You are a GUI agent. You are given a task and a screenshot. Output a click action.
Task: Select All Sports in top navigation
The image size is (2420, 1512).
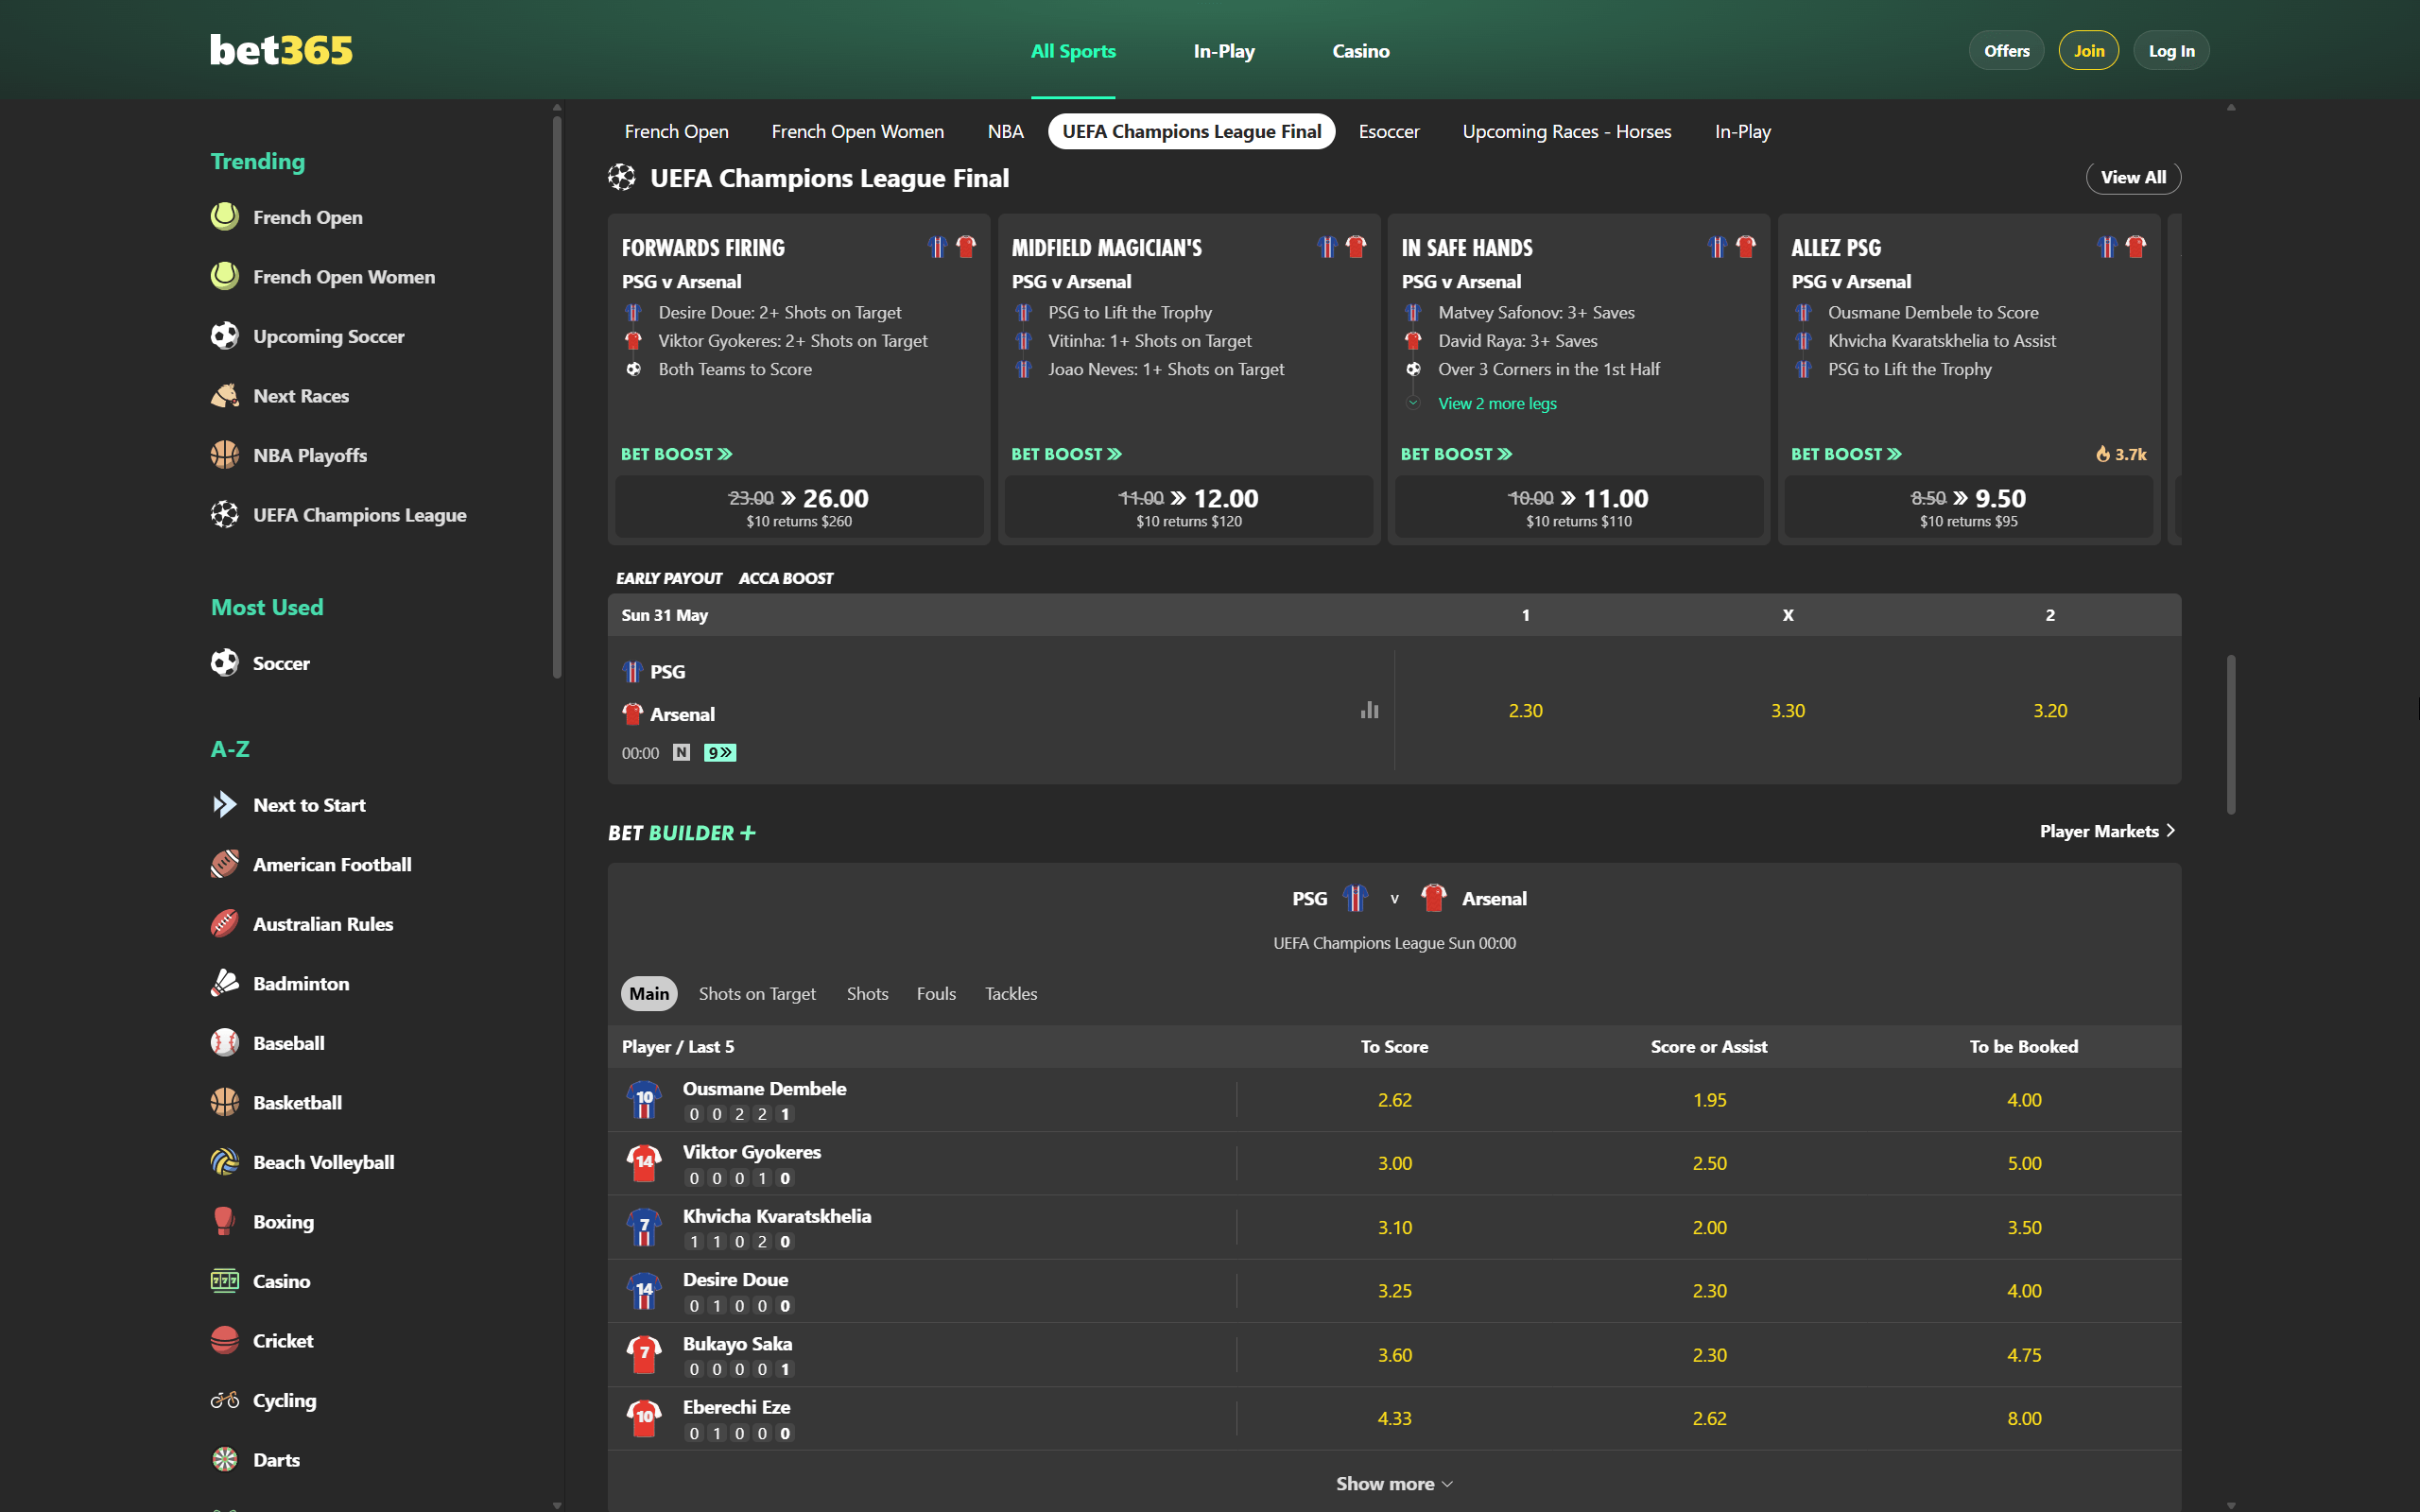coord(1073,51)
